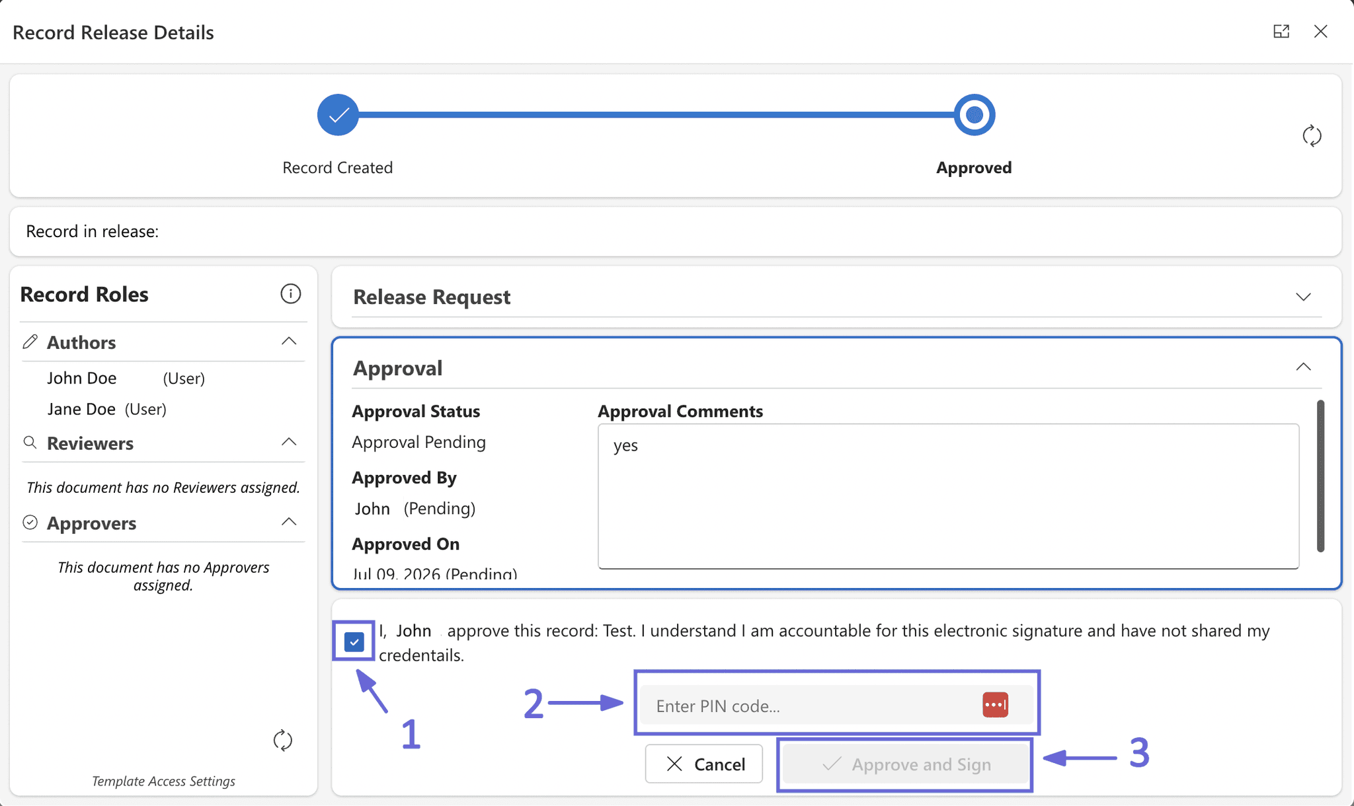Screen dimensions: 1354x806
Task: Refresh the Record Roles panel
Action: click(283, 740)
